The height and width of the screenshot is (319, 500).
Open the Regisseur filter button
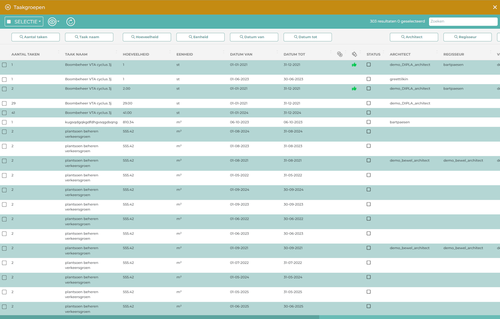coord(468,37)
